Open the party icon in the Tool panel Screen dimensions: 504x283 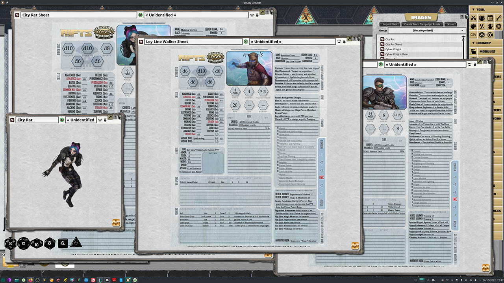[x=482, y=18]
